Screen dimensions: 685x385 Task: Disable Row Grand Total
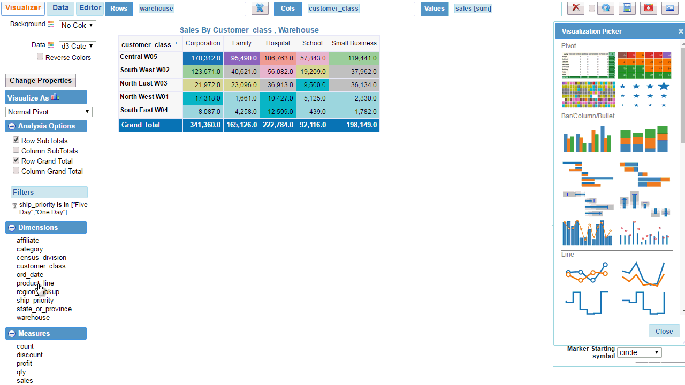(16, 160)
